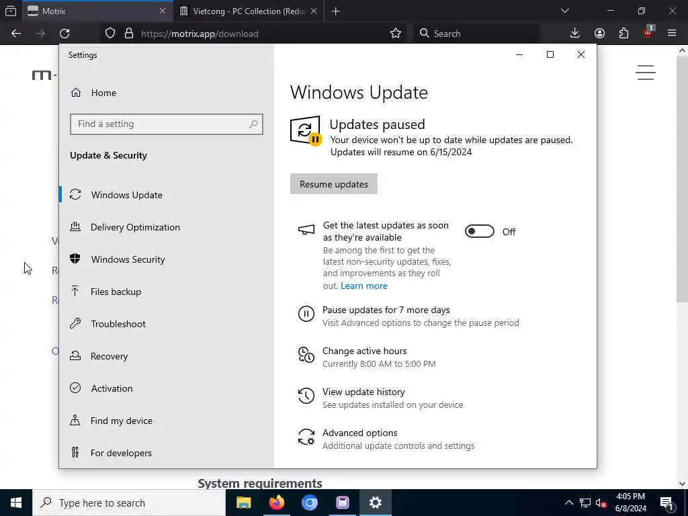
Task: Open a new Firefox tab
Action: click(336, 11)
